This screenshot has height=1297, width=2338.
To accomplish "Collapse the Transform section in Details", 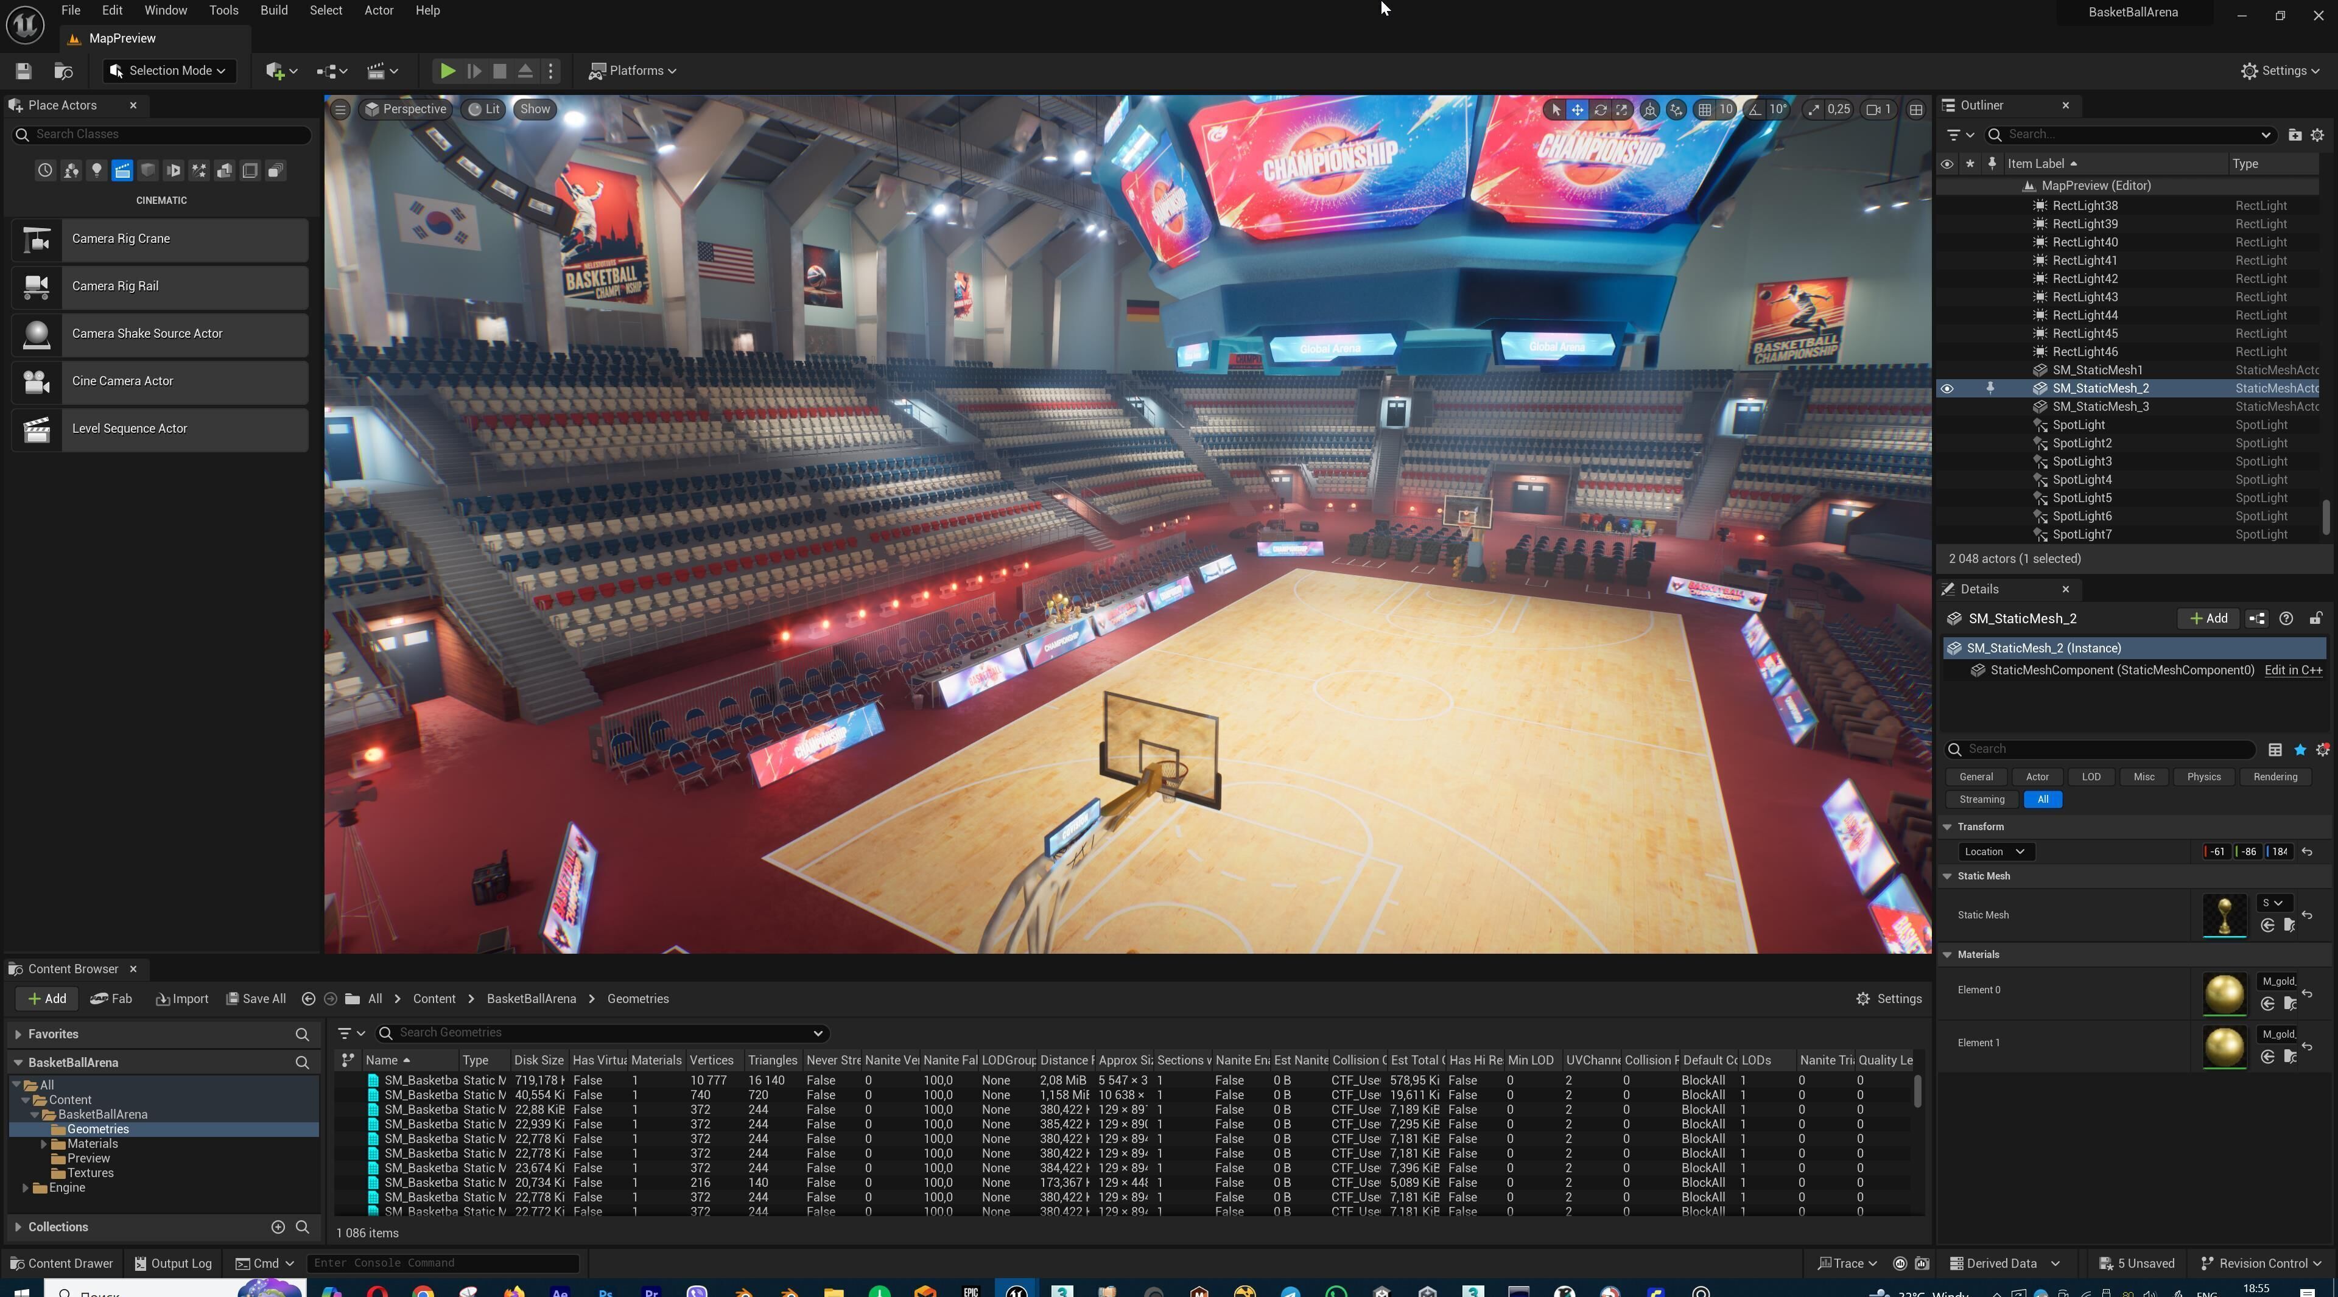I will click(1947, 827).
